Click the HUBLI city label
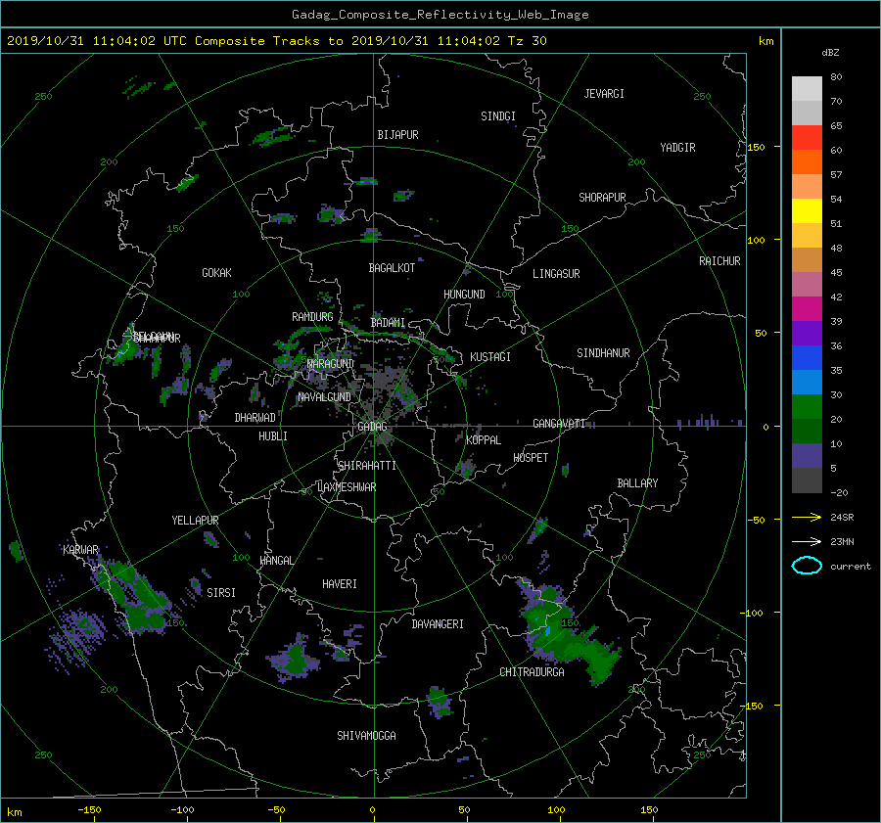Image resolution: width=881 pixels, height=823 pixels. (272, 436)
